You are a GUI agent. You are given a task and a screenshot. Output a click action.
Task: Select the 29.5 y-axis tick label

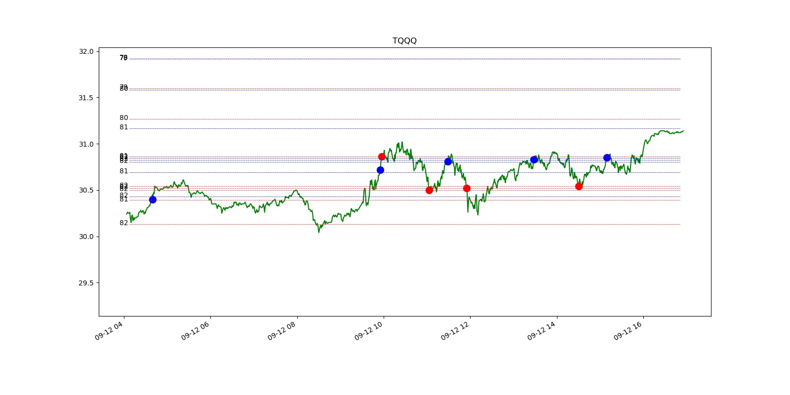pyautogui.click(x=86, y=283)
